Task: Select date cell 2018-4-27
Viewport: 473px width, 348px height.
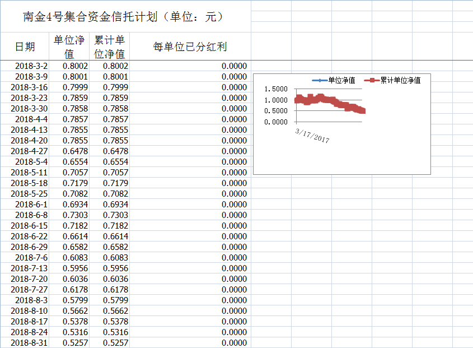Action: (25, 151)
